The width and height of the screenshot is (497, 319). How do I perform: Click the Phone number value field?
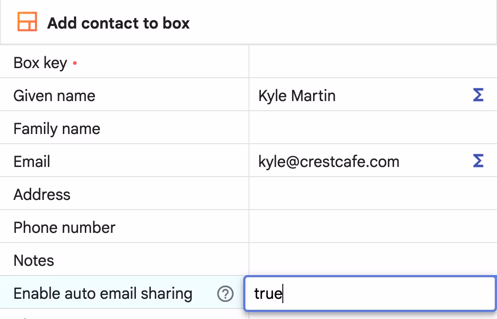[x=373, y=226]
